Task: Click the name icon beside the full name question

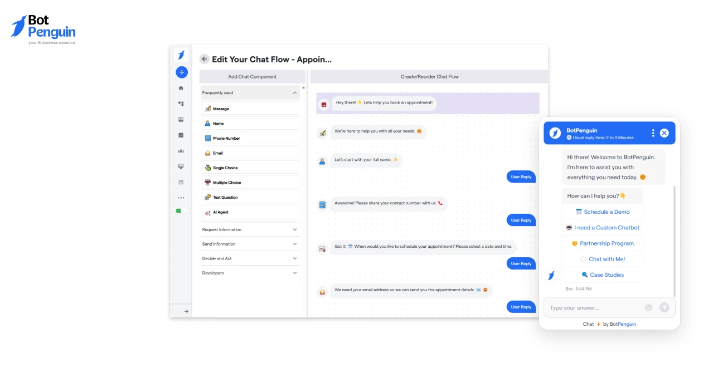Action: click(322, 161)
